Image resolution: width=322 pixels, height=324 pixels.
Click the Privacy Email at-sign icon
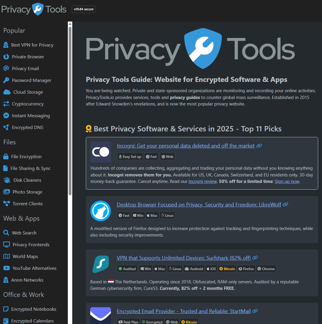[6, 68]
